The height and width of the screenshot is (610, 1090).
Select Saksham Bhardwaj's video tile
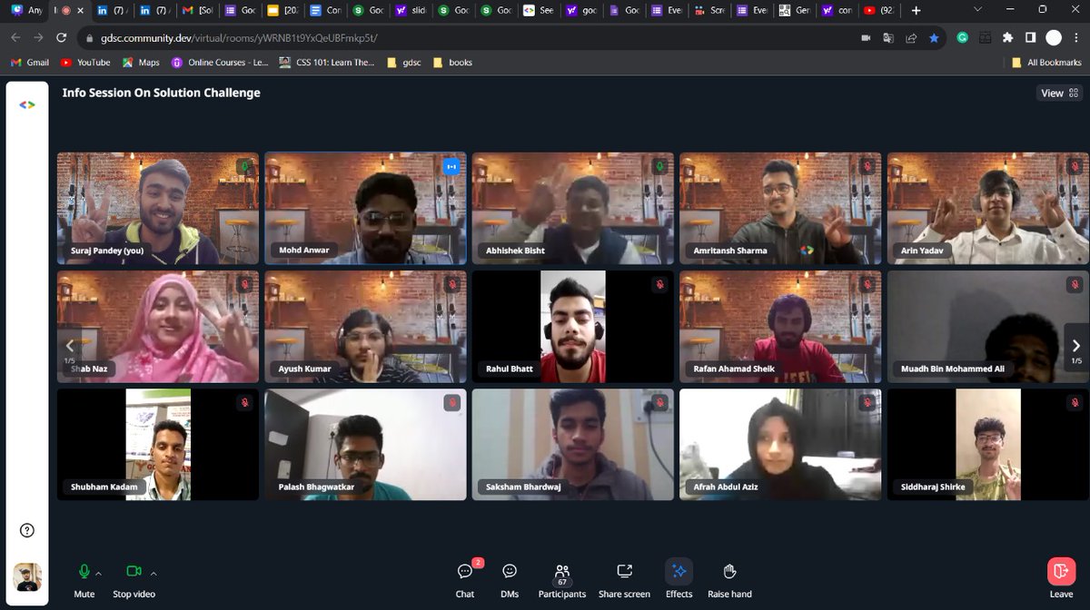pos(573,445)
